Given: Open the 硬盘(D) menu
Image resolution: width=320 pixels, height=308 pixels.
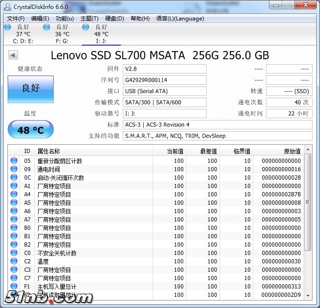Looking at the screenshot, I should tap(114, 19).
